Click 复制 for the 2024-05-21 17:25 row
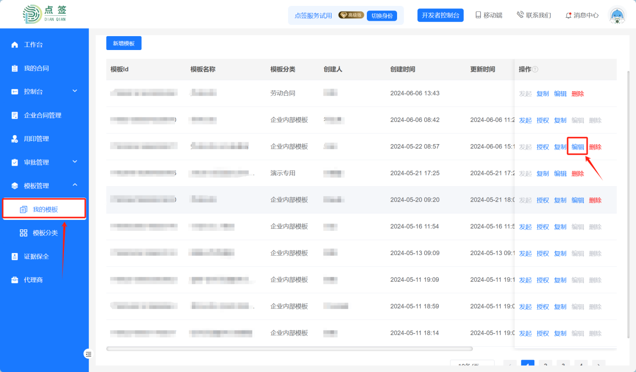636x372 pixels. [543, 174]
